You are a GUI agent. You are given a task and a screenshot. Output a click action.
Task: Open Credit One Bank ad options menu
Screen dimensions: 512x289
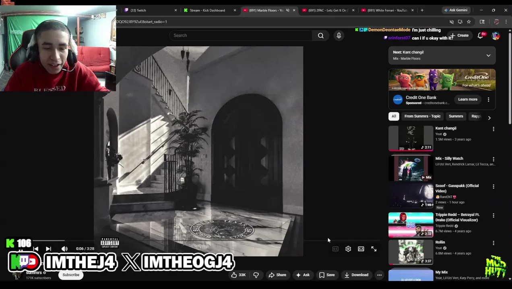pos(488,100)
